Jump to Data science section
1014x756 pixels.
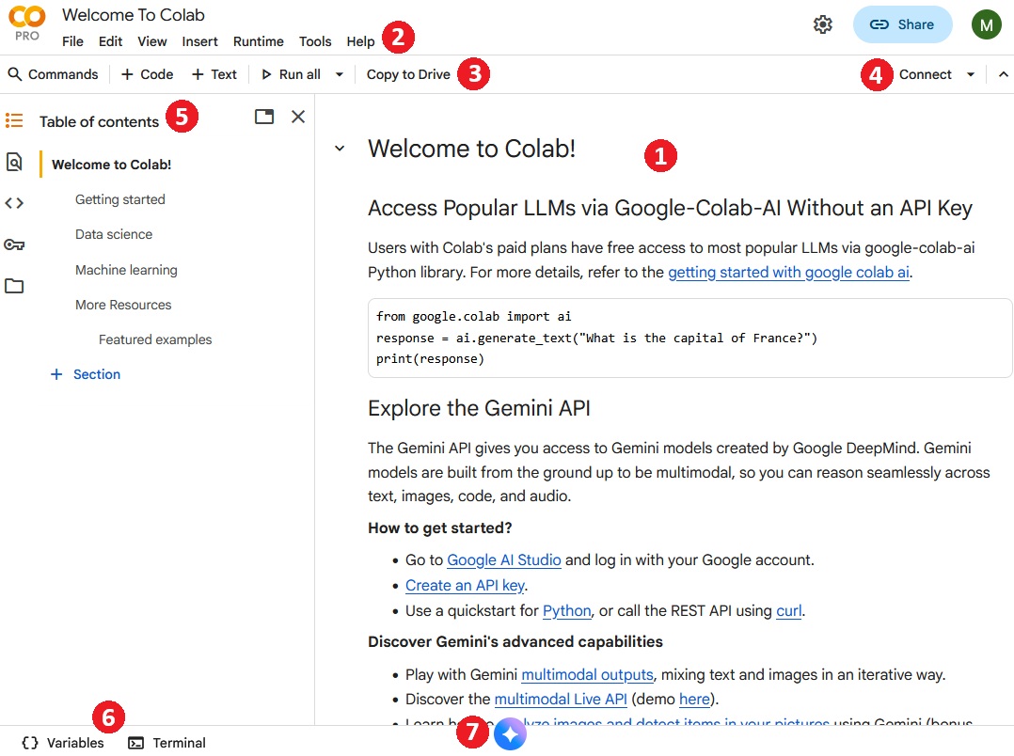114,234
